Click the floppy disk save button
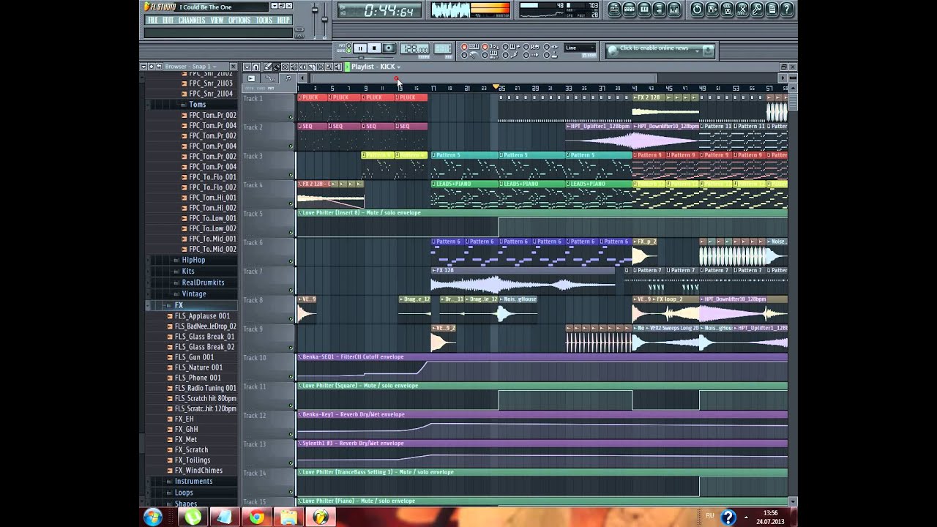 coord(712,10)
